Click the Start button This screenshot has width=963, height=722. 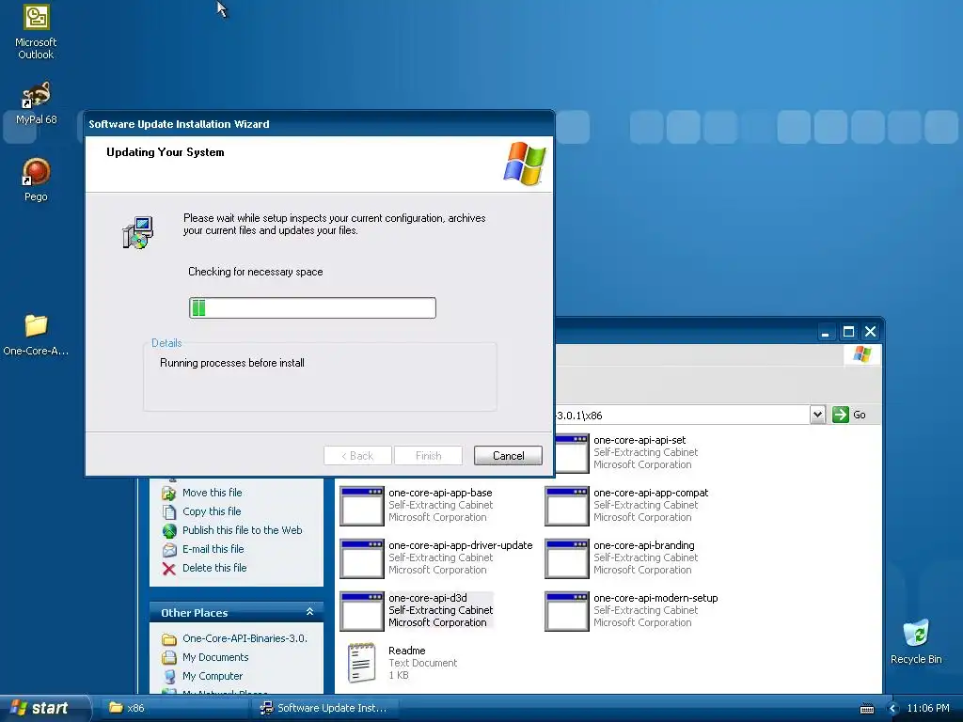43,708
